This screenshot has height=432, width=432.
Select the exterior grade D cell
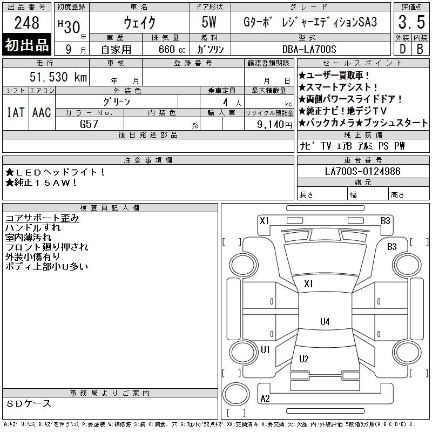(401, 48)
